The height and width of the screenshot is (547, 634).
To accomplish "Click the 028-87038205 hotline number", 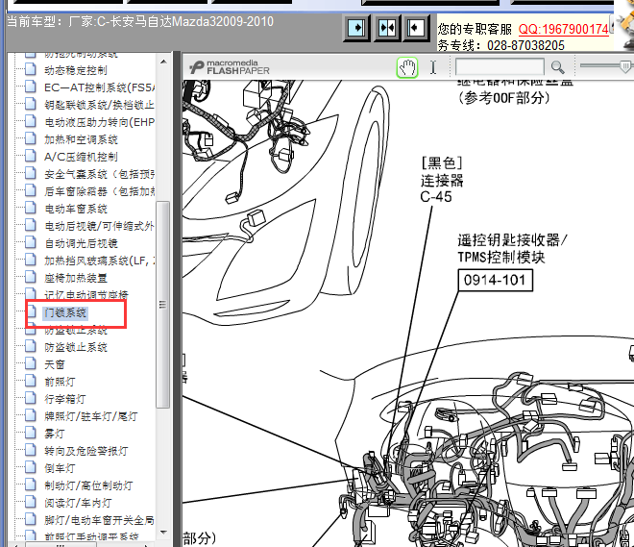I will coord(525,45).
